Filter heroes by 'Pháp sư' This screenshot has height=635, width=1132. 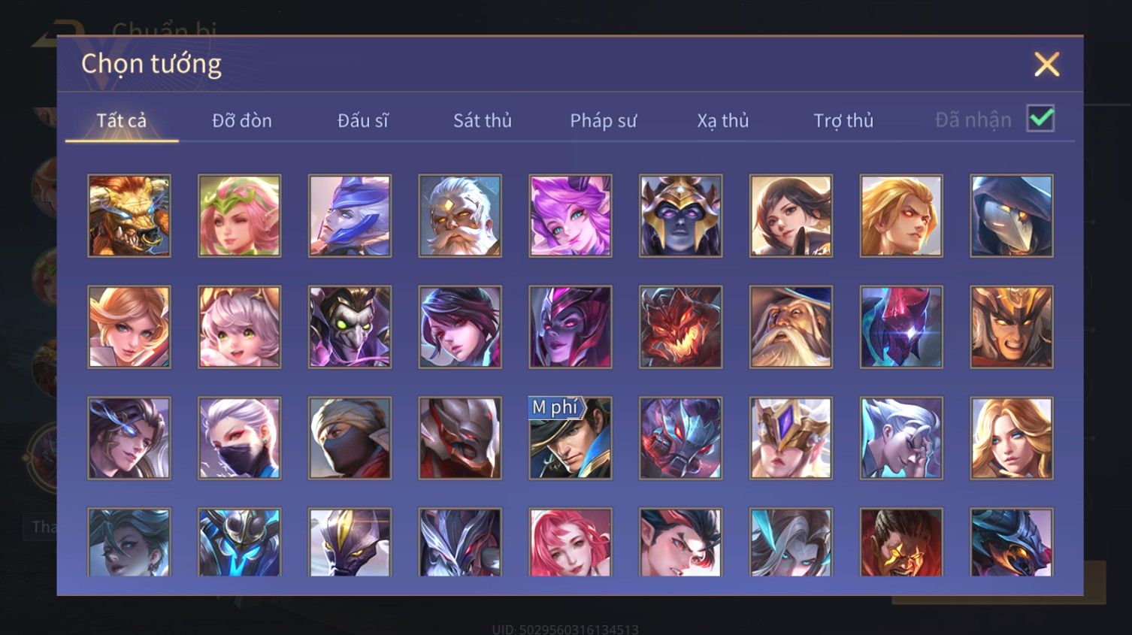click(603, 120)
